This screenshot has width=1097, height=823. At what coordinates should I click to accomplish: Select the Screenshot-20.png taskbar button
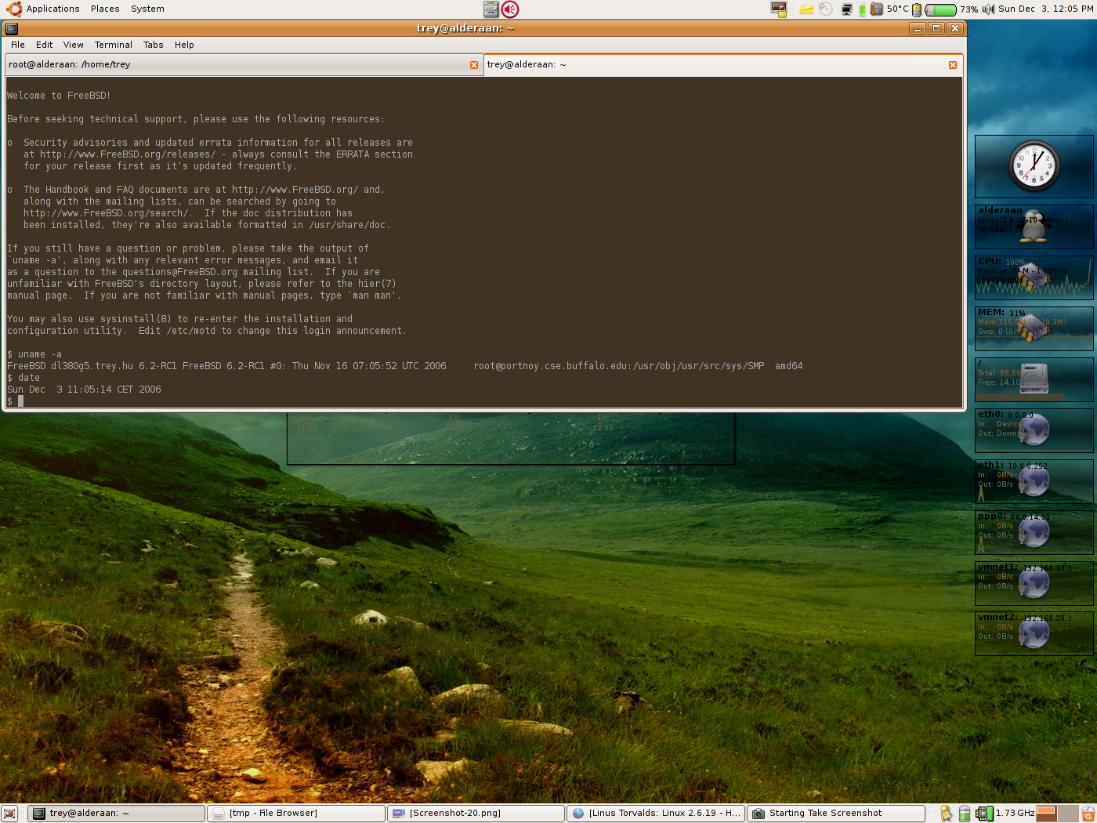[x=476, y=814]
